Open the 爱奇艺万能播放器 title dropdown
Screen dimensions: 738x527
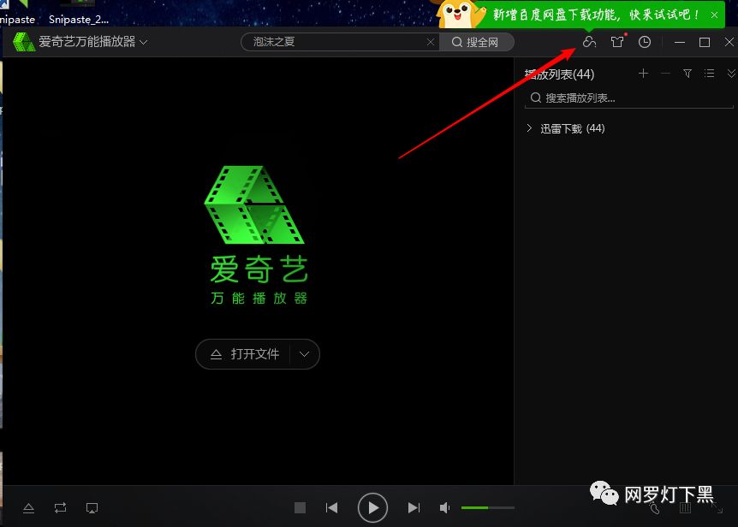(x=144, y=41)
